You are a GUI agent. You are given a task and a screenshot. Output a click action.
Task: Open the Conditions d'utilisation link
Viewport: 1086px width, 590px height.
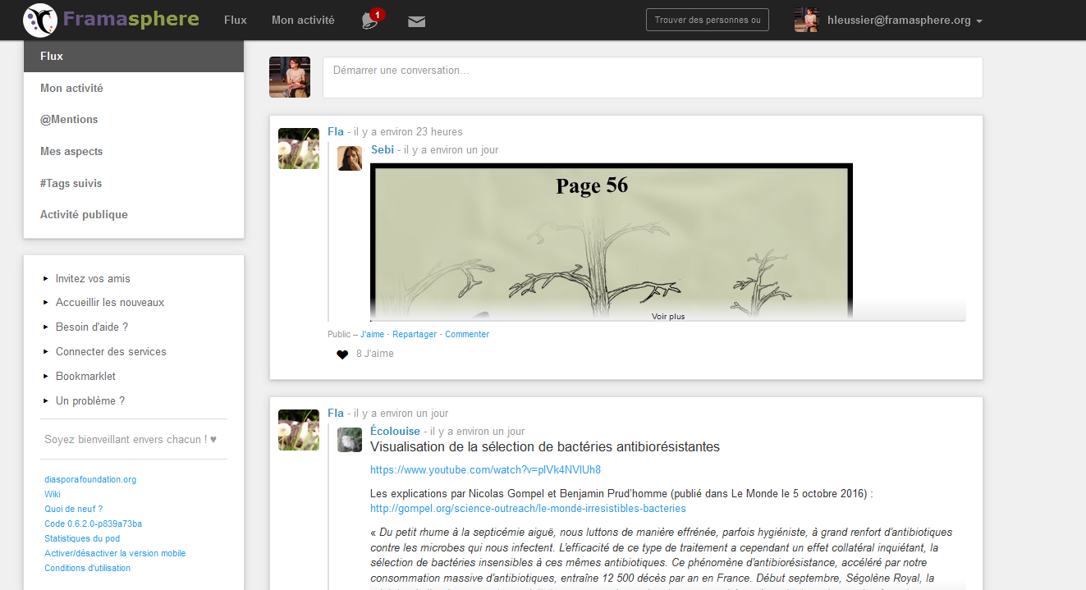87,569
